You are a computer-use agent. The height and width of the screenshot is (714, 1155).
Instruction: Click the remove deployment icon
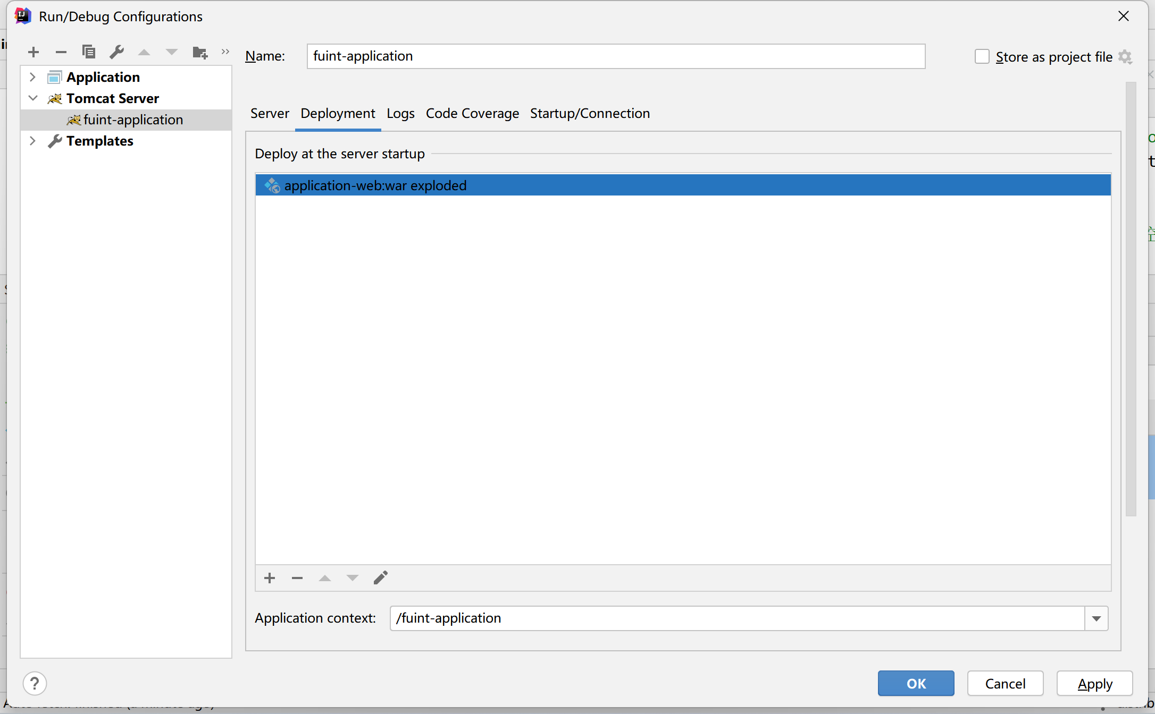pos(297,577)
